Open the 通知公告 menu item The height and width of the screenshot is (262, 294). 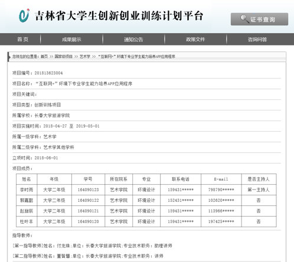coord(133,40)
